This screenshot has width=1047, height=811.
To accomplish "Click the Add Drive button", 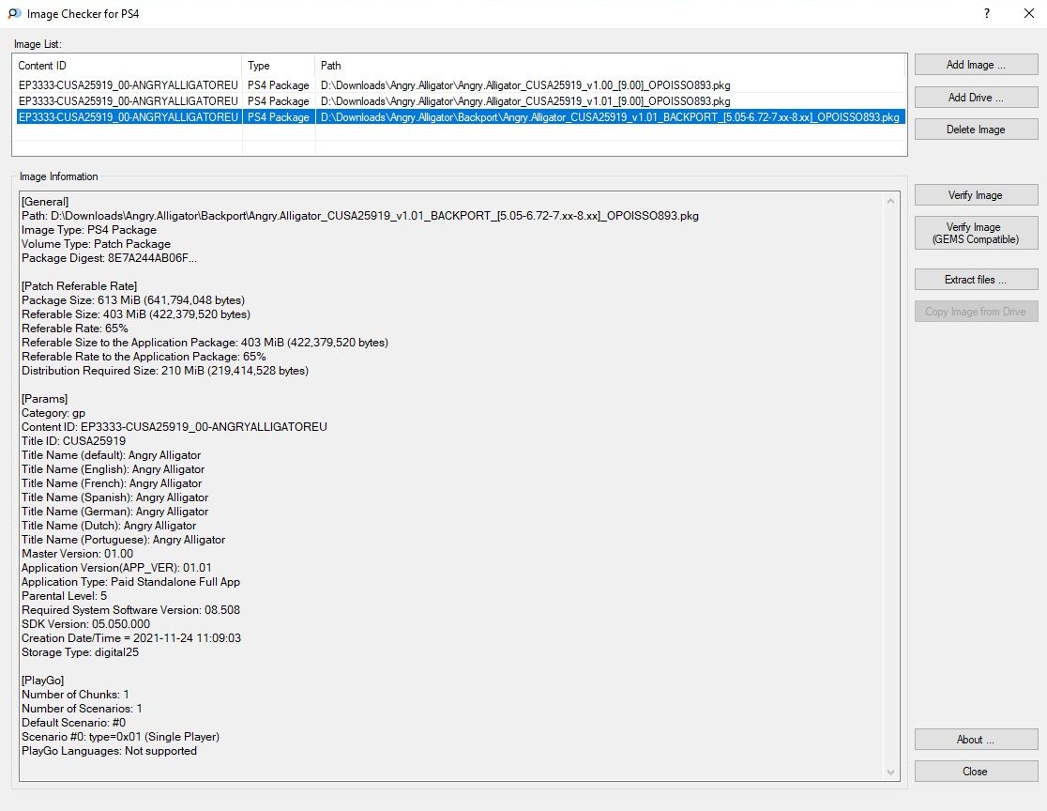I will click(976, 98).
